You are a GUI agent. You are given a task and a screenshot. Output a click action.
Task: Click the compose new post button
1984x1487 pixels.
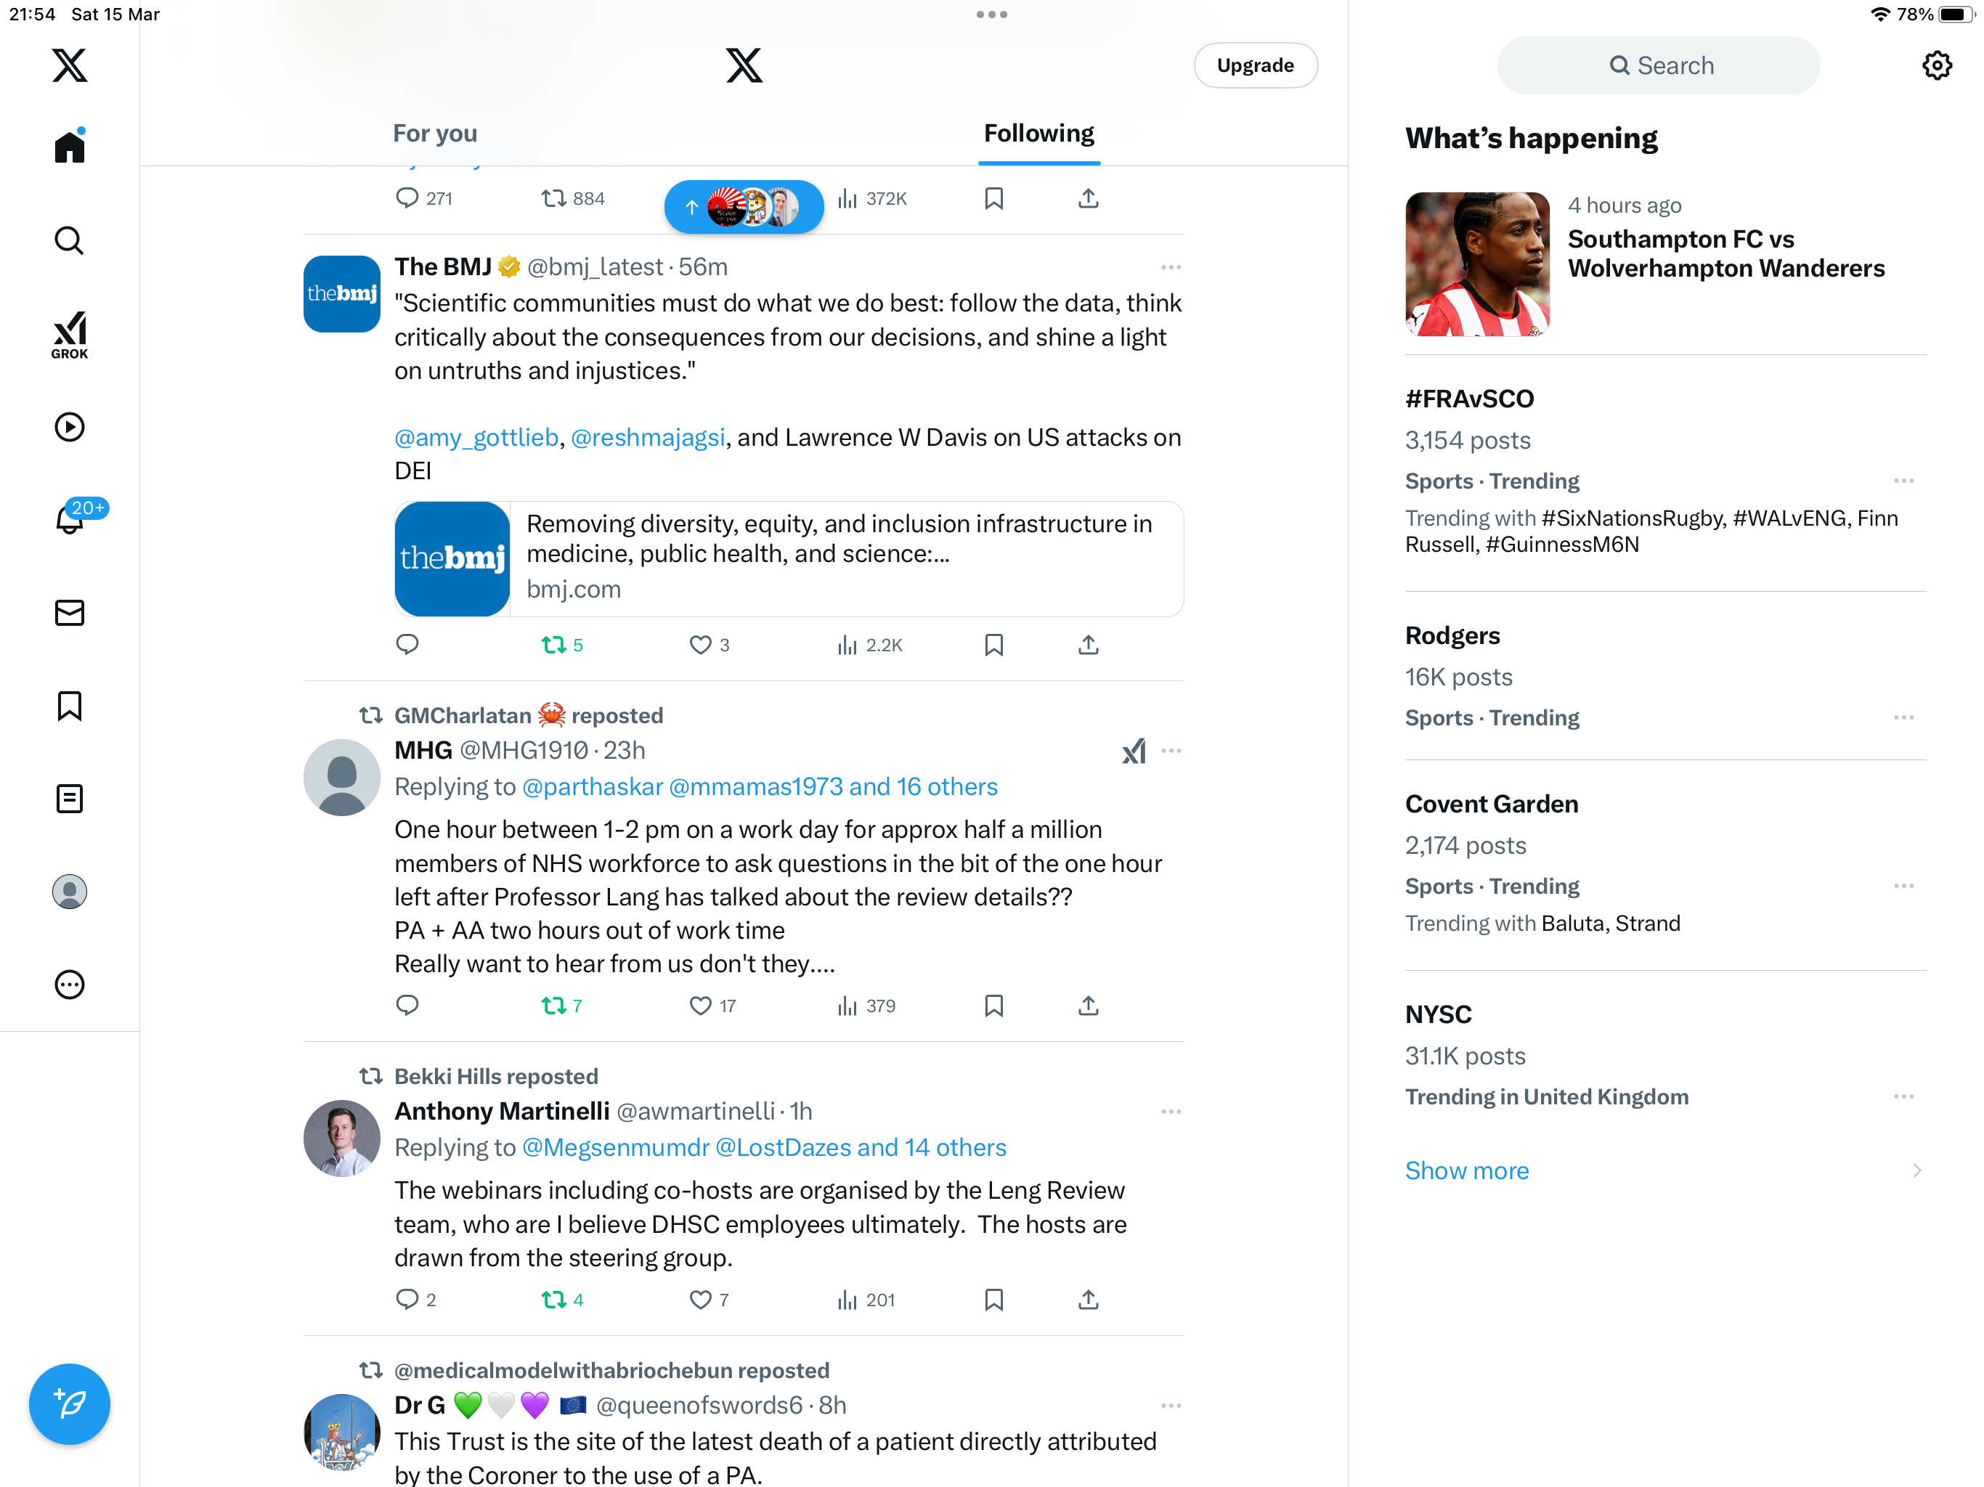(69, 1404)
